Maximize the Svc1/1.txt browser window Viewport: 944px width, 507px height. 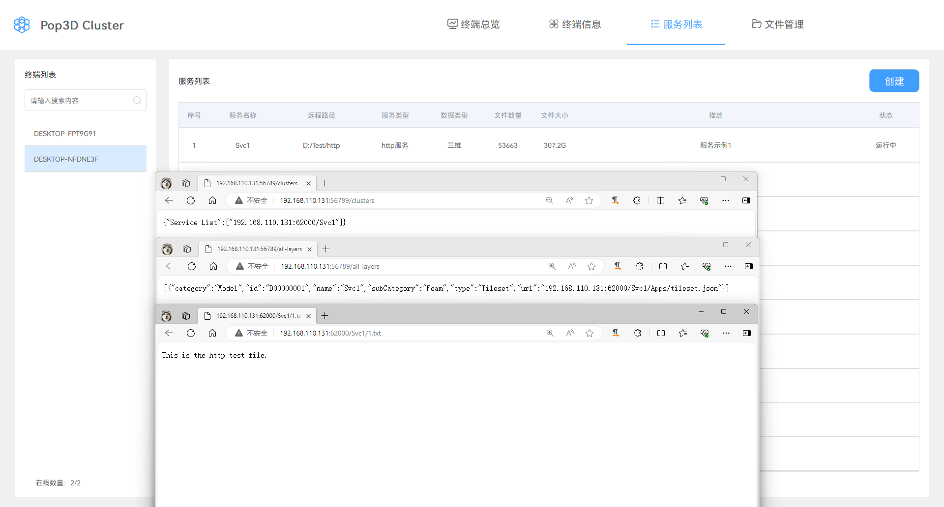pos(724,311)
